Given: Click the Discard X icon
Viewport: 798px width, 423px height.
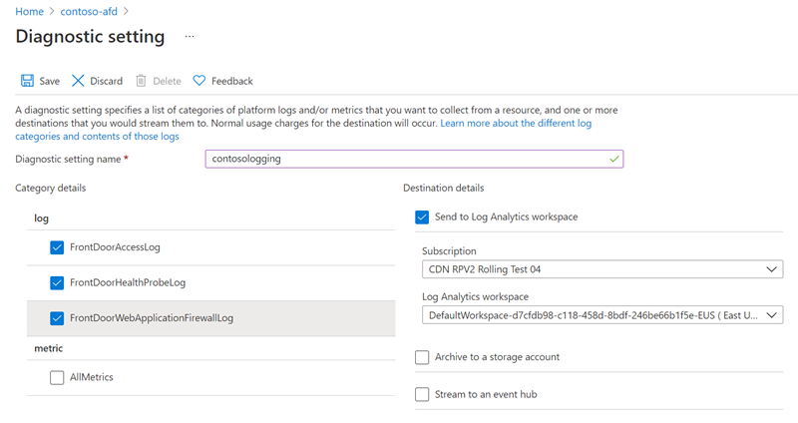Looking at the screenshot, I should (78, 81).
